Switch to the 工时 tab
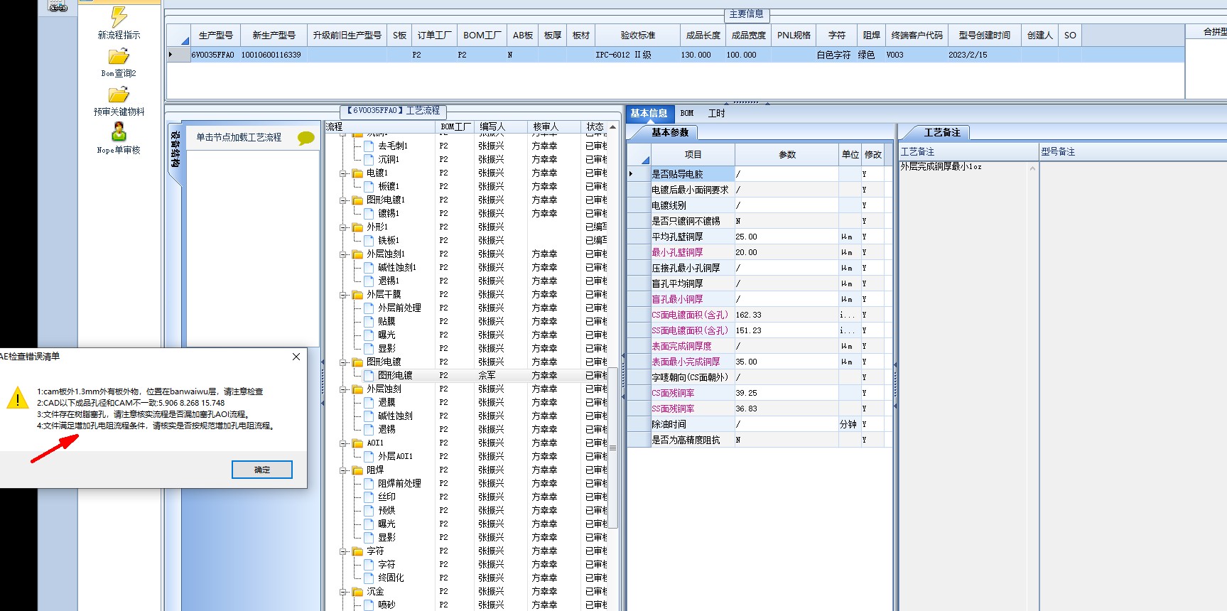The width and height of the screenshot is (1227, 611). [x=716, y=114]
